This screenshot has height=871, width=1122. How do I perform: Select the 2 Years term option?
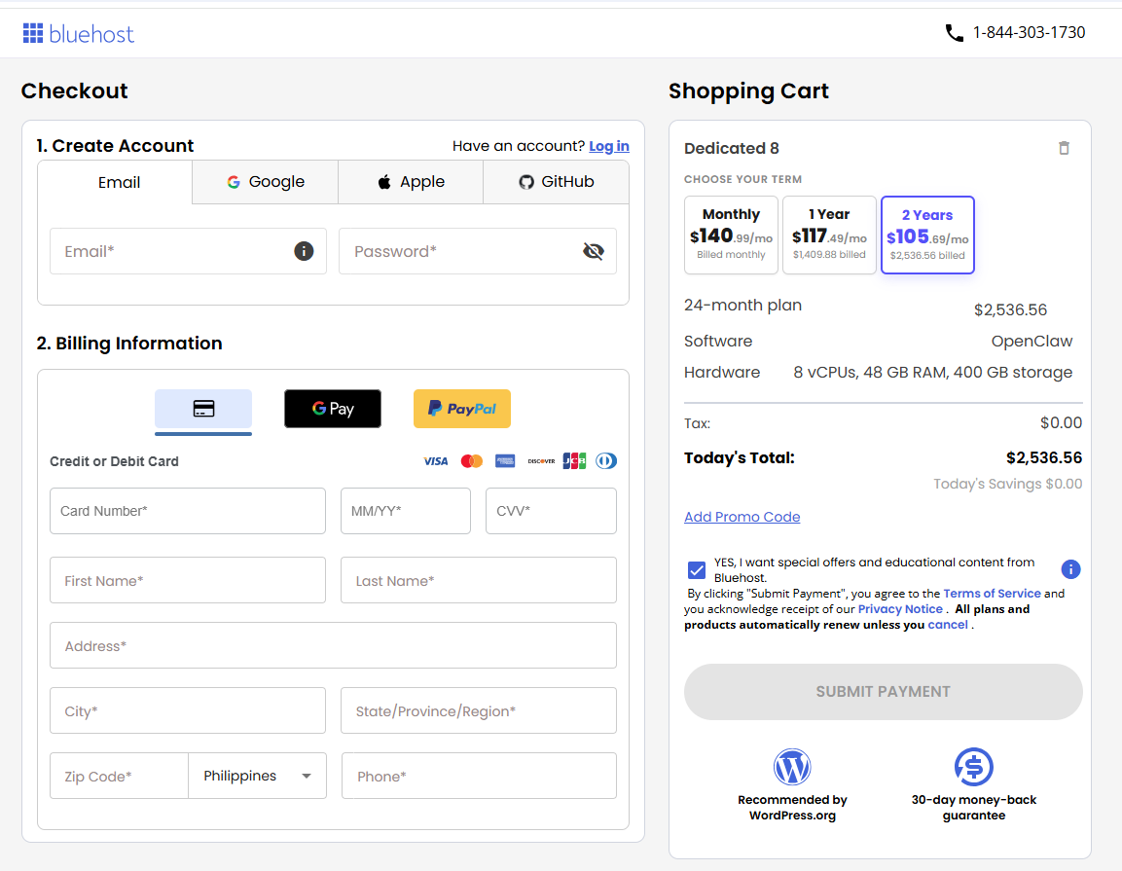click(x=927, y=235)
